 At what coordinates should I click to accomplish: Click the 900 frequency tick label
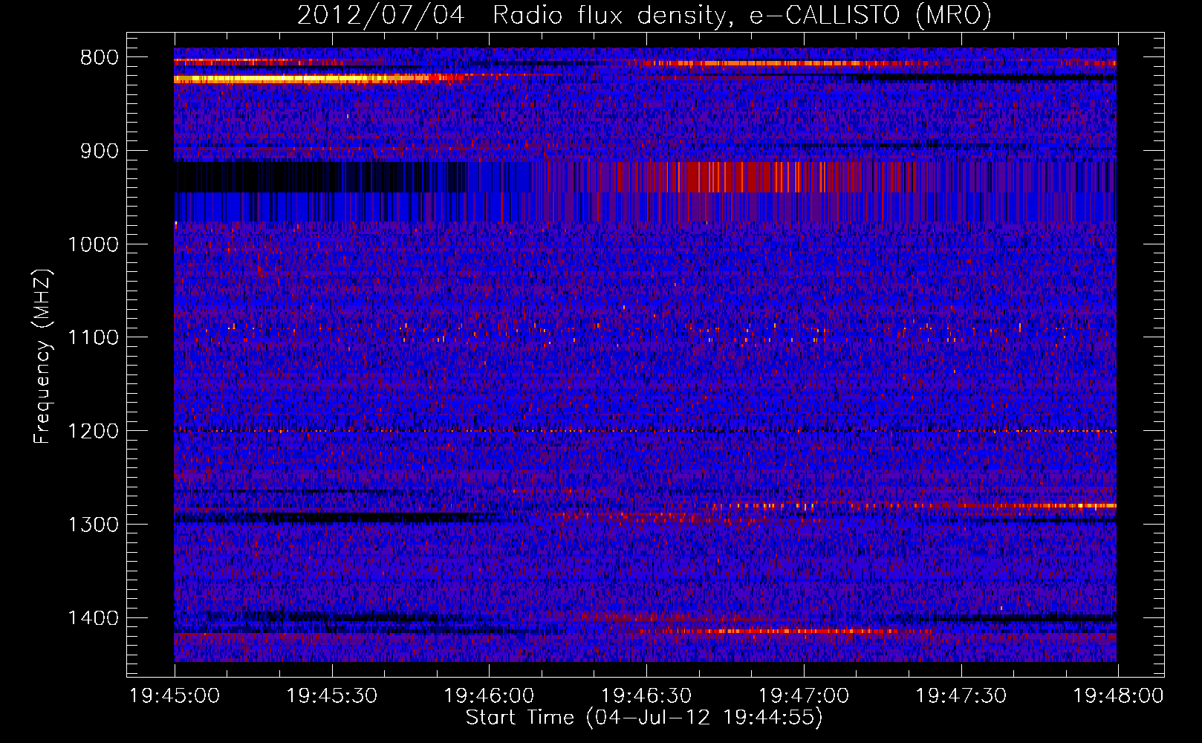coord(99,152)
